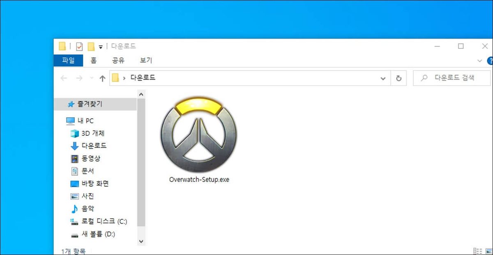This screenshot has width=493, height=255.
Task: Go forward with the right arrow button
Action: coord(79,78)
